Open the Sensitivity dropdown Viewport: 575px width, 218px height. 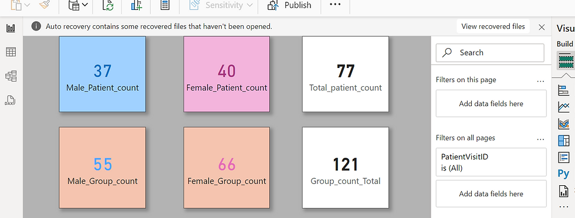click(x=221, y=5)
